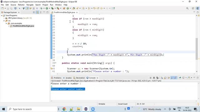Click the Terminate square in Console toolbar
Viewport: 200px width, 112px height.
click(151, 78)
